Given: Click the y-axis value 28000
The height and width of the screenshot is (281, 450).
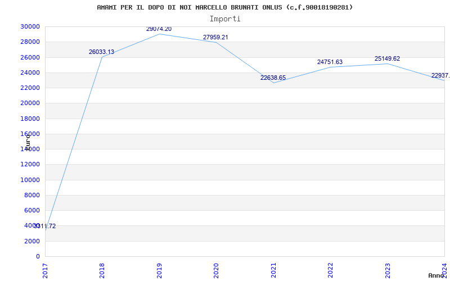Looking at the screenshot, I should 30,42.
